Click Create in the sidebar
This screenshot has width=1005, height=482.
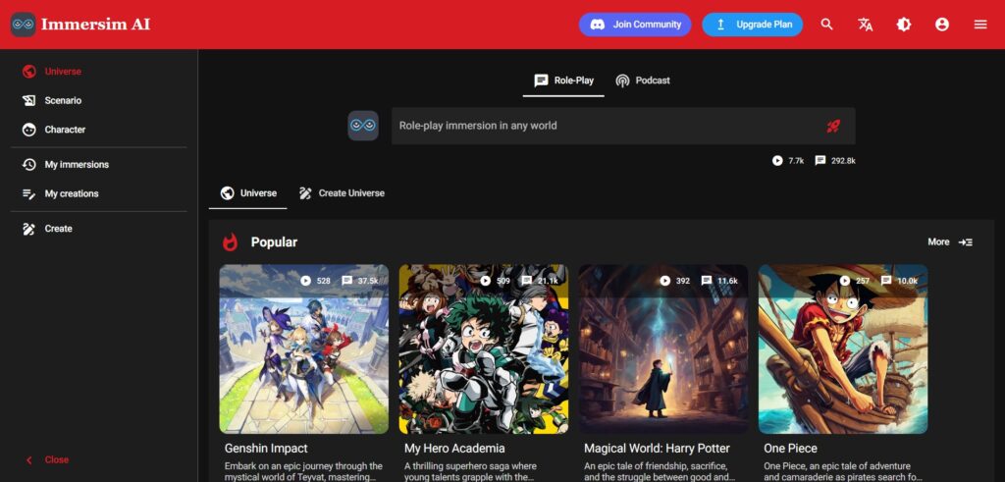99,229
